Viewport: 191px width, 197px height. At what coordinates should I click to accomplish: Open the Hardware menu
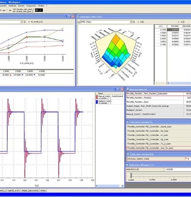pyautogui.click(x=12, y=6)
